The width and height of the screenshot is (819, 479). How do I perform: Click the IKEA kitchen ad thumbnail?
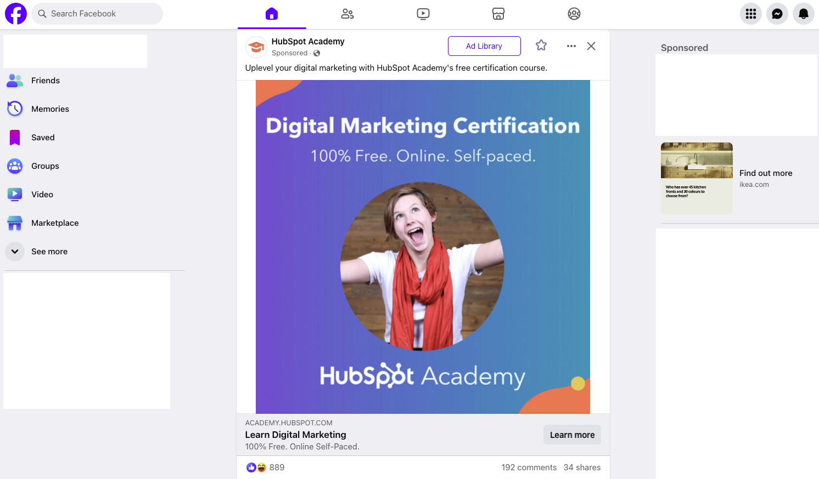pos(697,178)
